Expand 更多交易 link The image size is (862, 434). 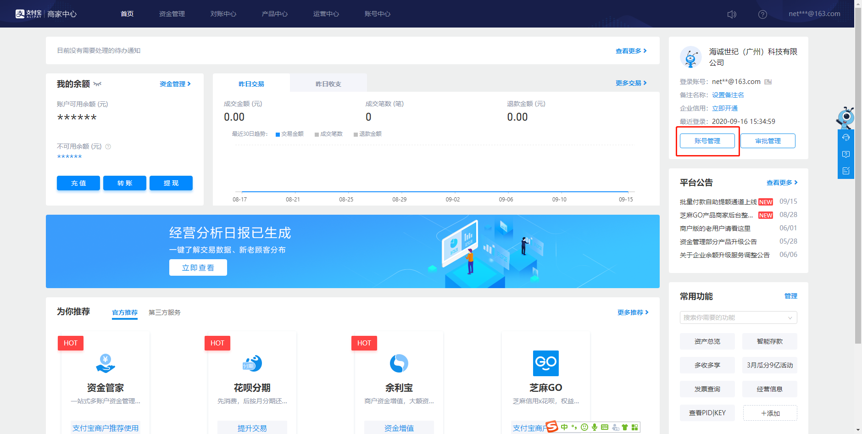631,83
